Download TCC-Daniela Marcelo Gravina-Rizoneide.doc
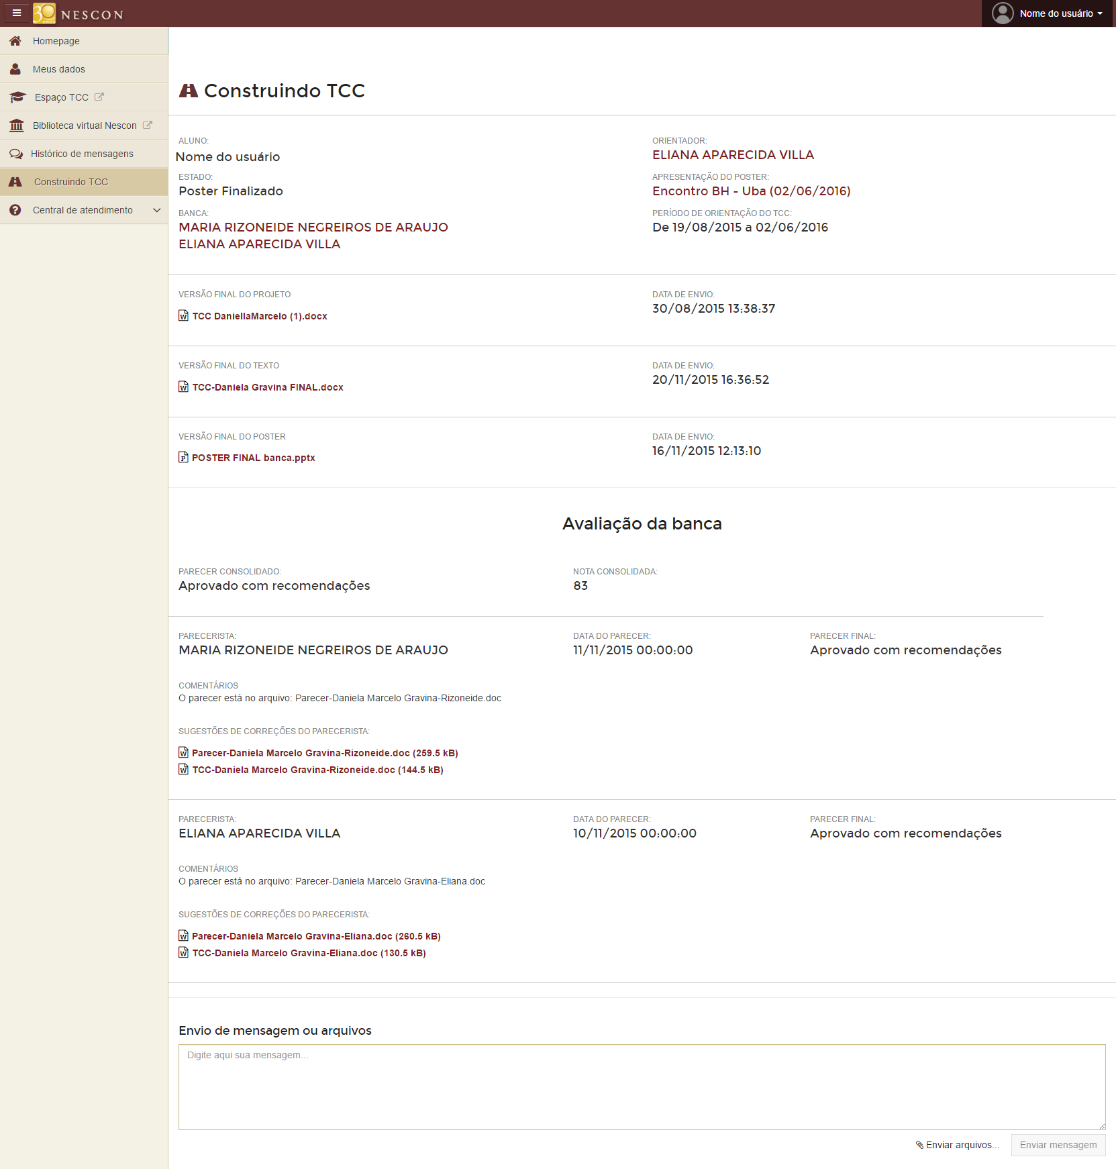 click(x=318, y=770)
